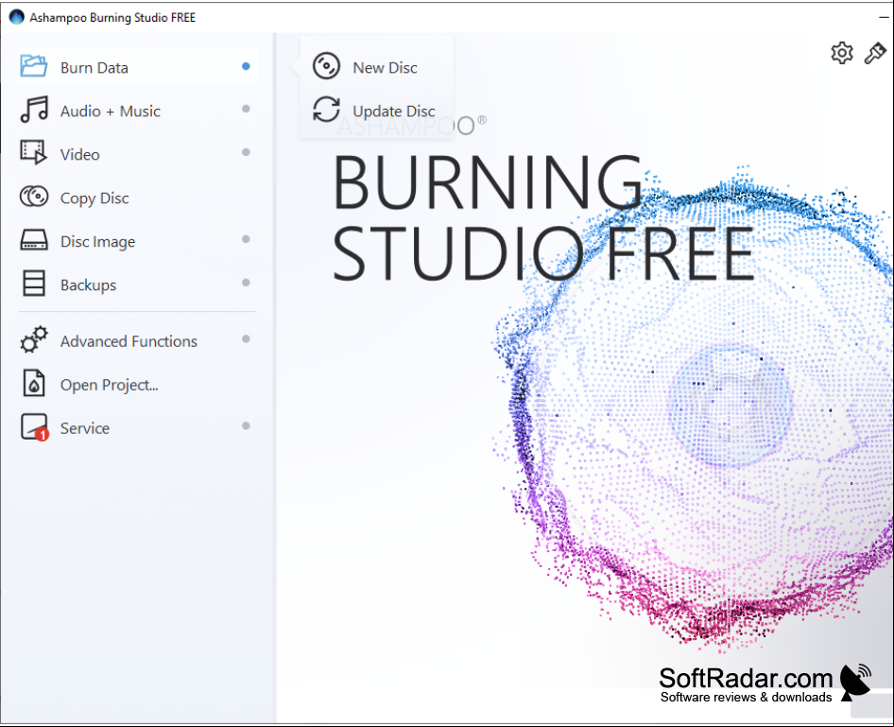Click the paintbrush theme icon

click(875, 53)
